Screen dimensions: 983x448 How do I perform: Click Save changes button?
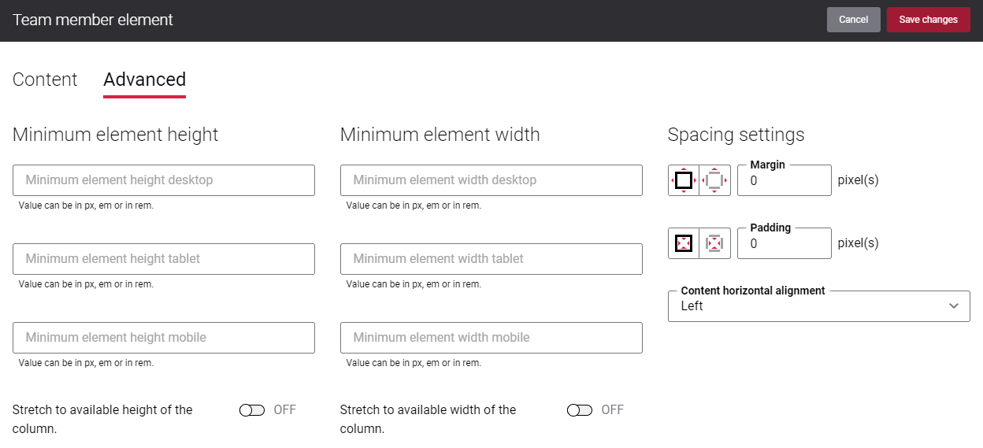[x=929, y=20]
